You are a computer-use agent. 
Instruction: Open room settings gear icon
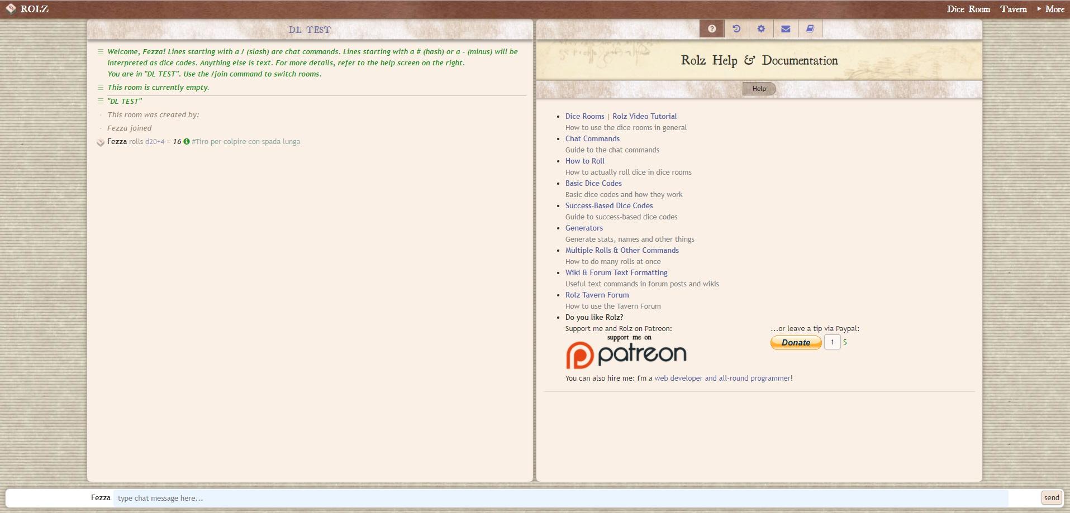click(x=761, y=29)
